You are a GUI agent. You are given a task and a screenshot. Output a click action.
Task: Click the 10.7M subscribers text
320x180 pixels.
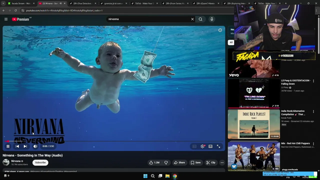19,164
